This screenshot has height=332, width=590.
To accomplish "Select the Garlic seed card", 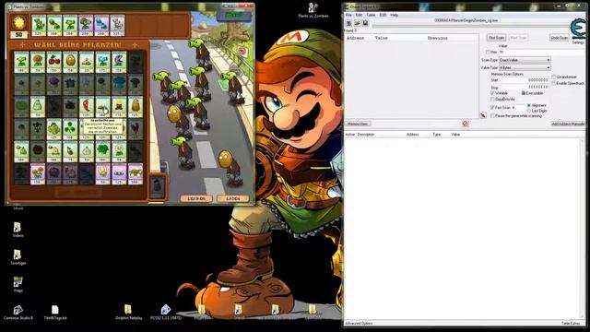I will click(x=87, y=151).
